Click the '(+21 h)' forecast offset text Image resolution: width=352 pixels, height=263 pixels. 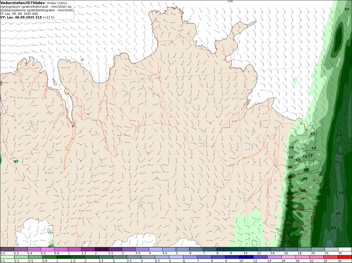(x=48, y=17)
